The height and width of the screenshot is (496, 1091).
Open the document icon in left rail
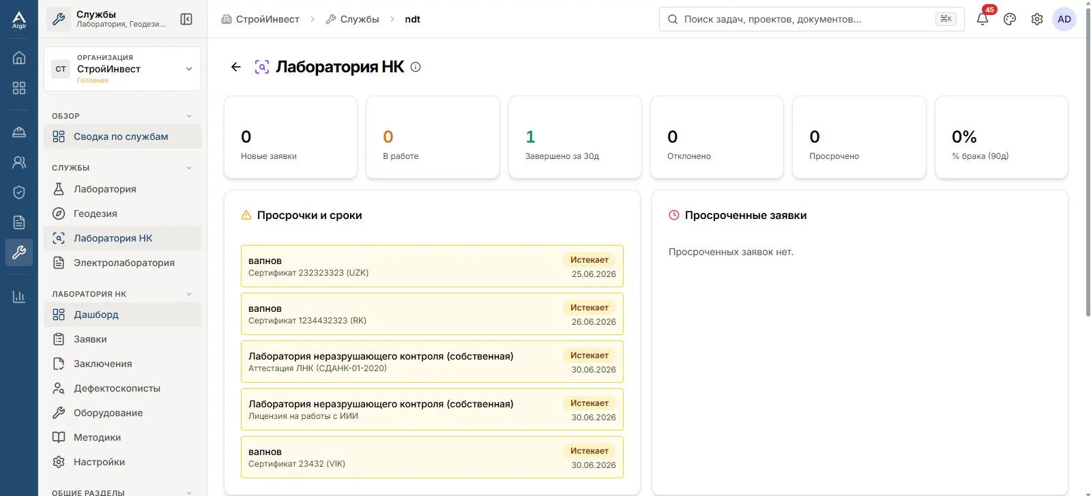click(19, 222)
